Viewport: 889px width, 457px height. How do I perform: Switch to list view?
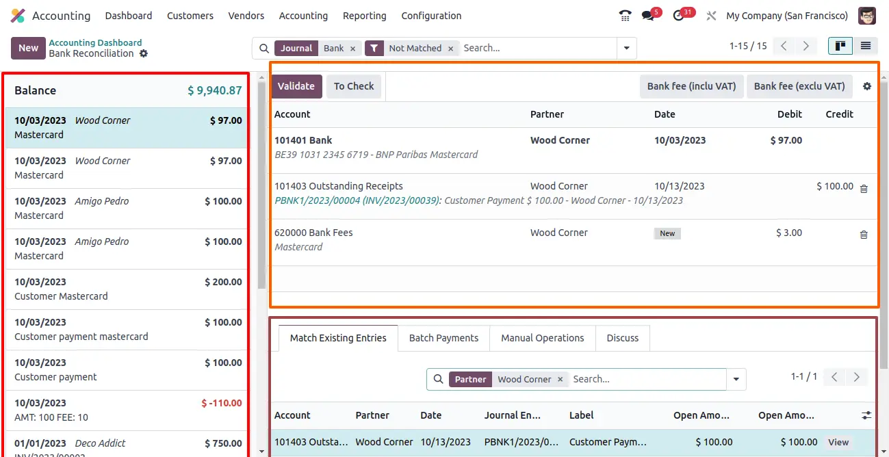866,46
